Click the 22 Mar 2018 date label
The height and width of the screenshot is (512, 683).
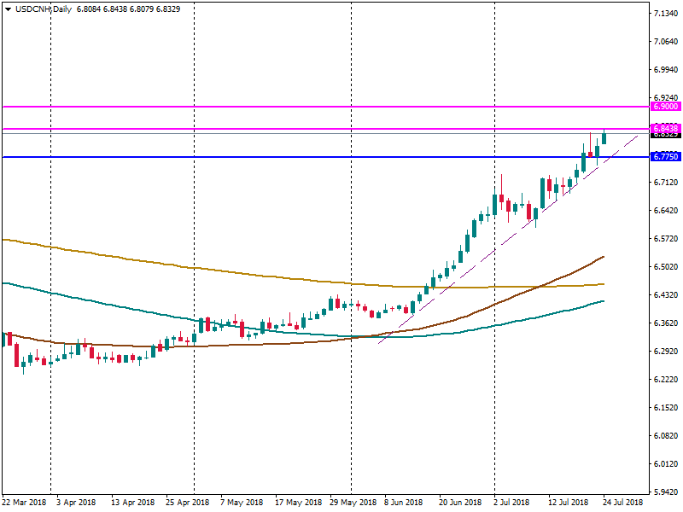(25, 502)
